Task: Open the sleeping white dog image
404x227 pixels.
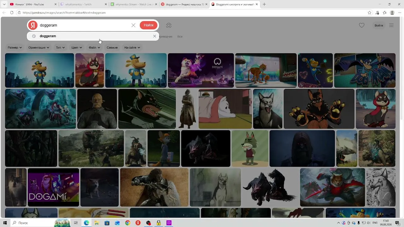Action: pos(225,109)
